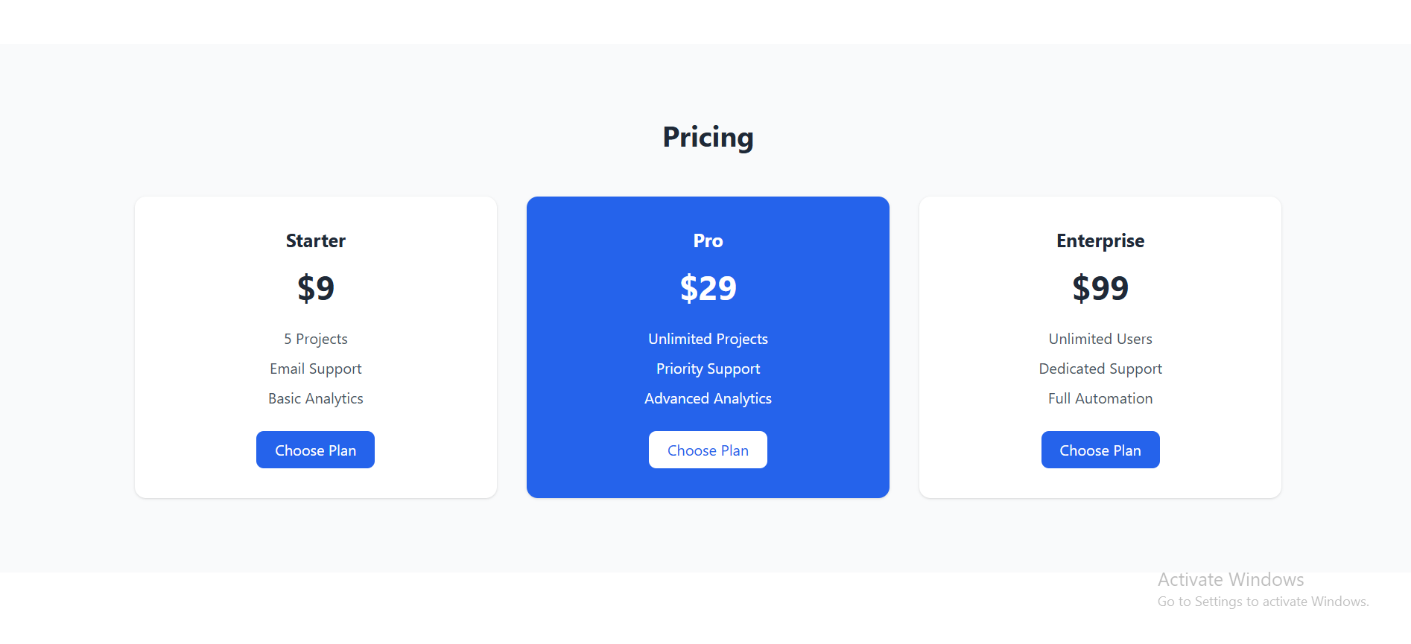Select the Pro plan's Choose Plan button
The image size is (1411, 644).
coord(708,450)
